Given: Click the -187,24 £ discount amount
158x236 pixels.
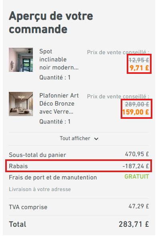Looking at the screenshot, I should pyautogui.click(x=136, y=166).
